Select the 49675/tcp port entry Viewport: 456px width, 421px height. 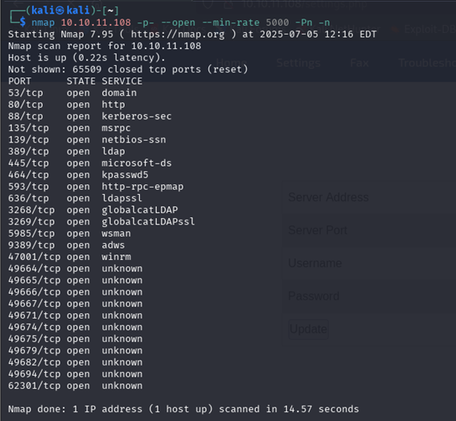tap(35, 339)
